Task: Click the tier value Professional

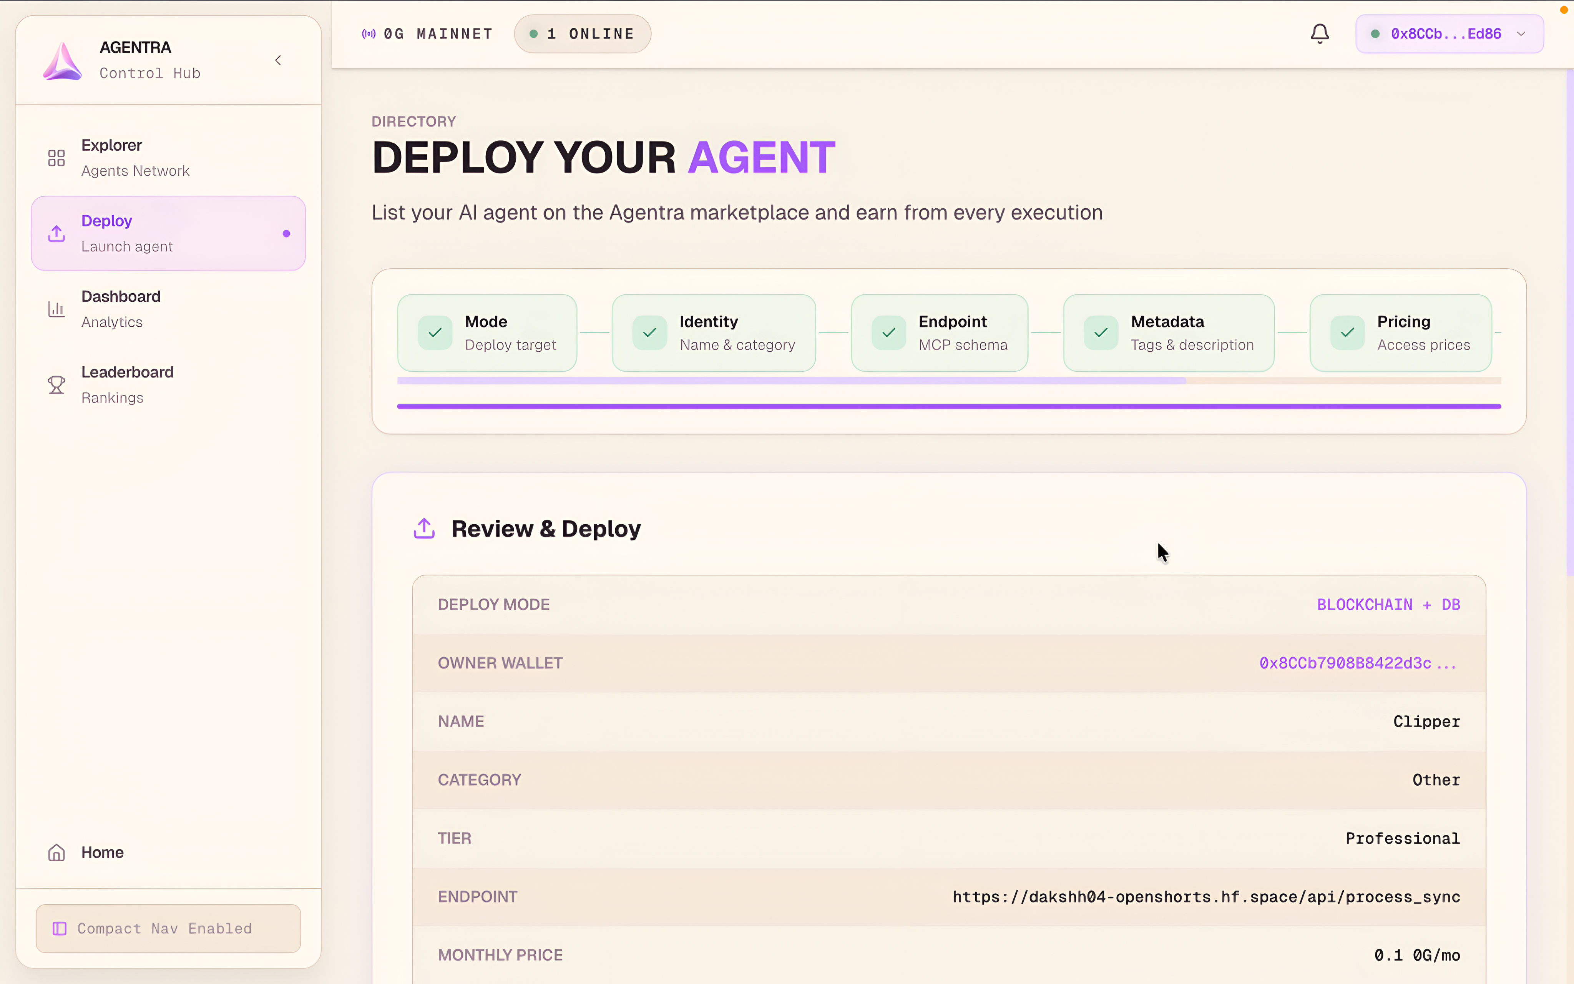Action: pyautogui.click(x=1403, y=838)
